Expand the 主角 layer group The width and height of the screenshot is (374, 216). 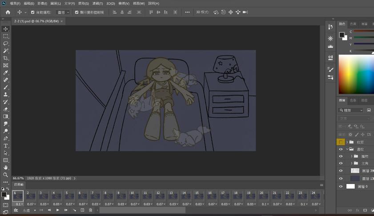click(x=351, y=164)
